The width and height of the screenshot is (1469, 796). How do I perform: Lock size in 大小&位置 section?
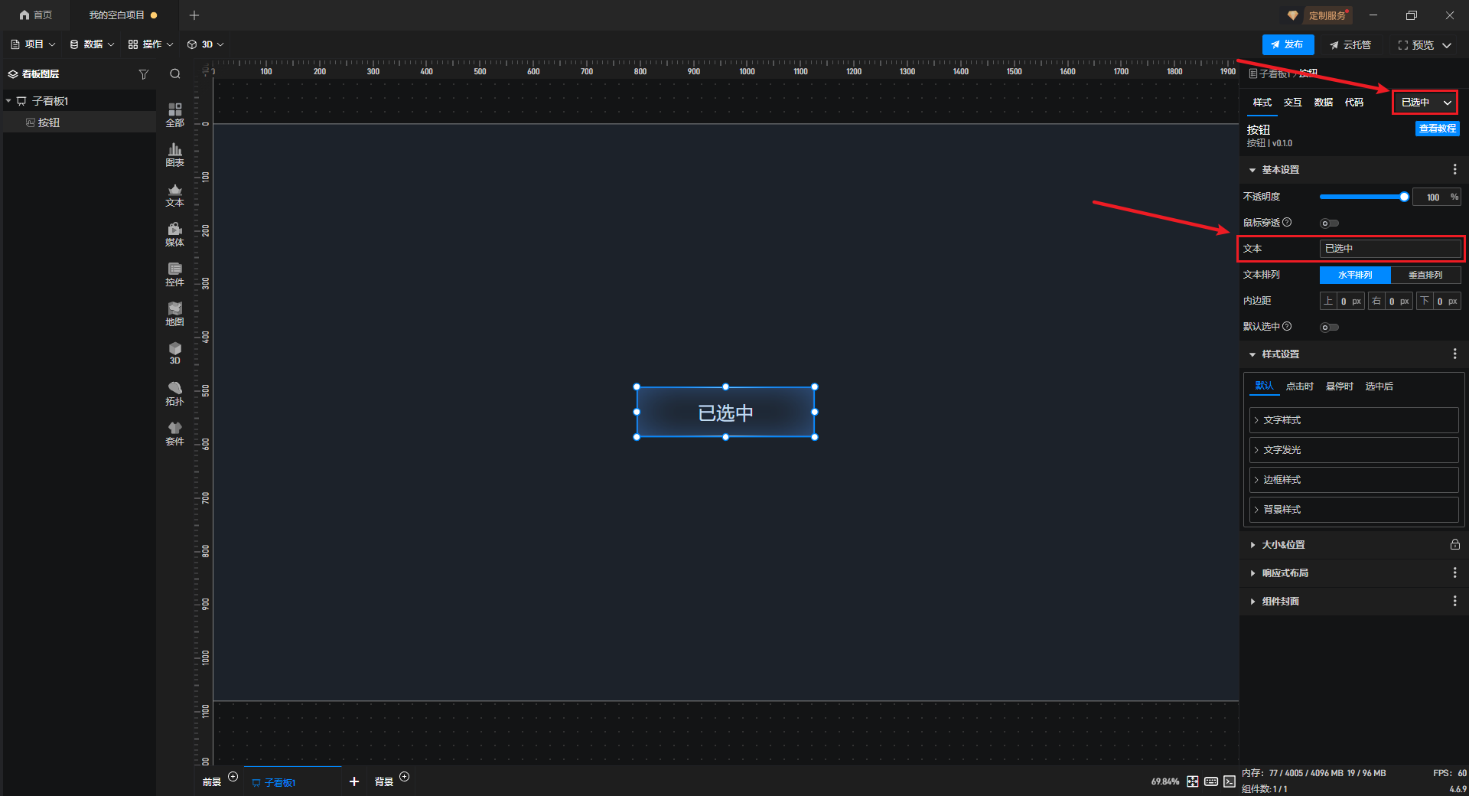pyautogui.click(x=1454, y=545)
